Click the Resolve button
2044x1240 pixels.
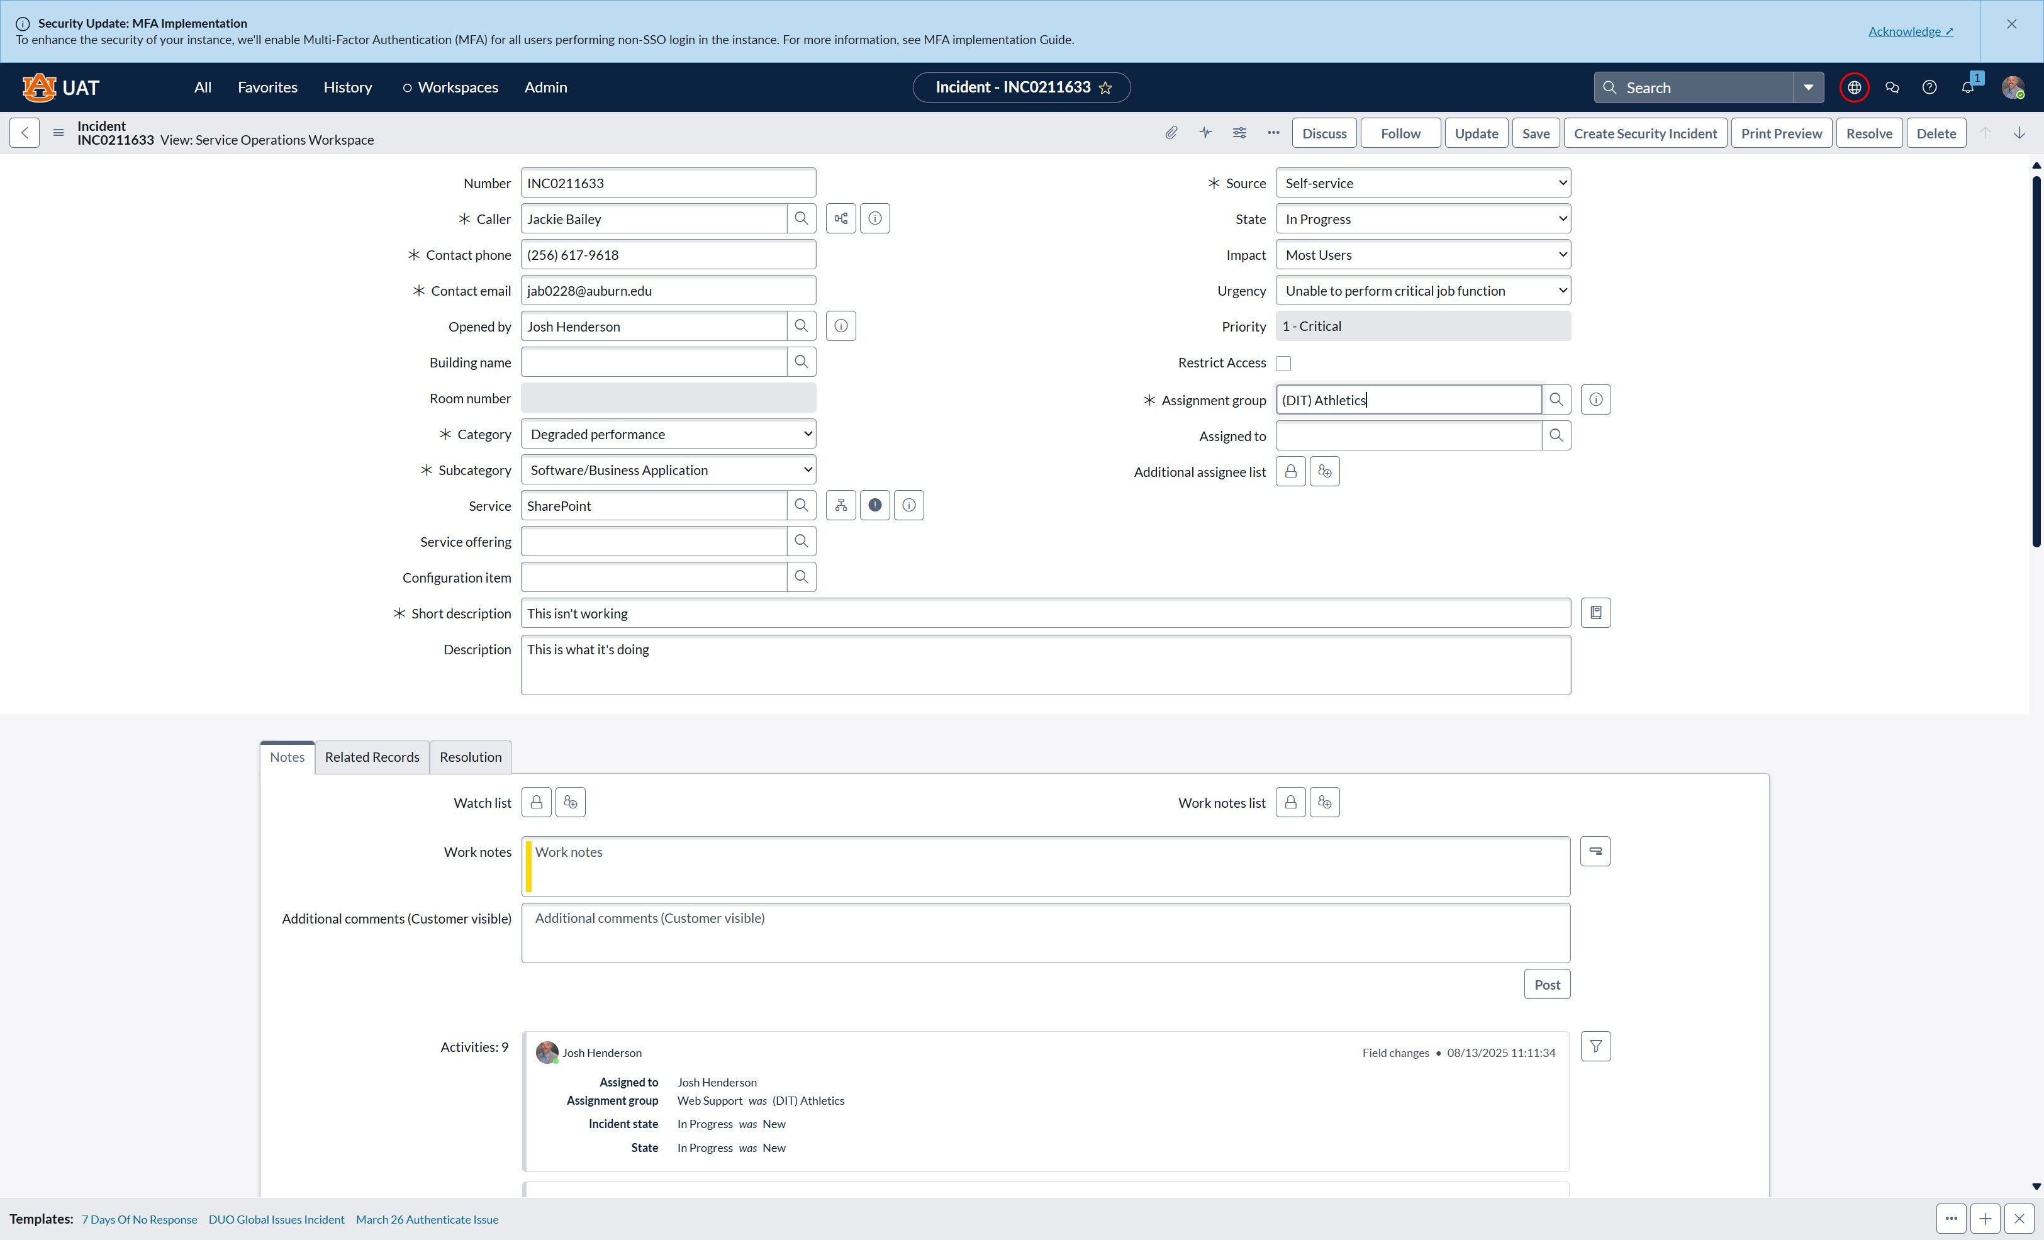click(1869, 133)
